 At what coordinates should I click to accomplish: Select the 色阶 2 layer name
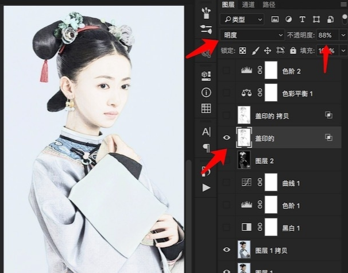point(291,71)
